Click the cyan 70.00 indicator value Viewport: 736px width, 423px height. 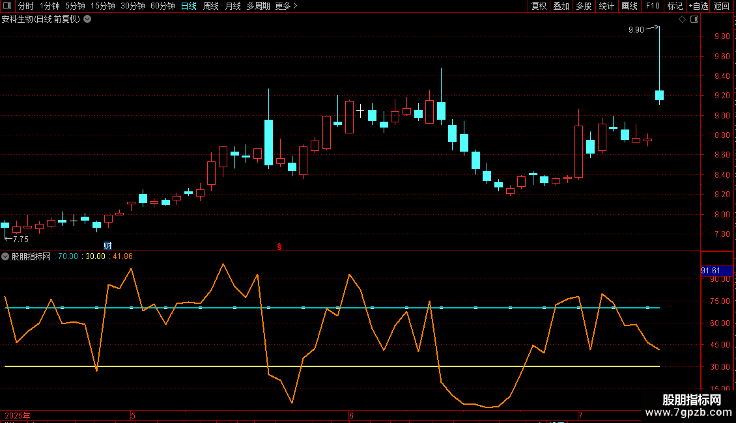point(68,256)
